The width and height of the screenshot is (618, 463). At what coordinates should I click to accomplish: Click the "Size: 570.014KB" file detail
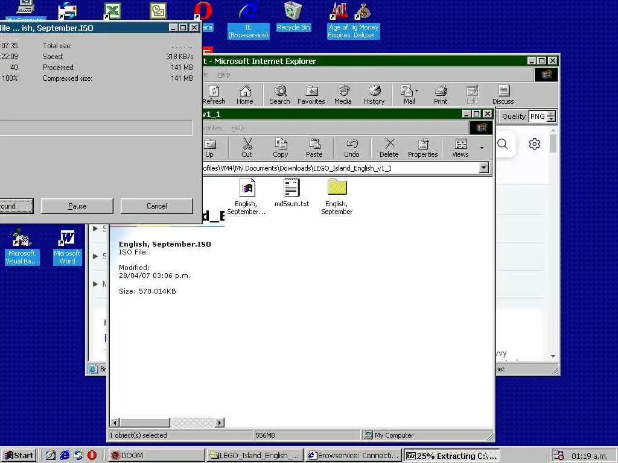[x=147, y=291]
